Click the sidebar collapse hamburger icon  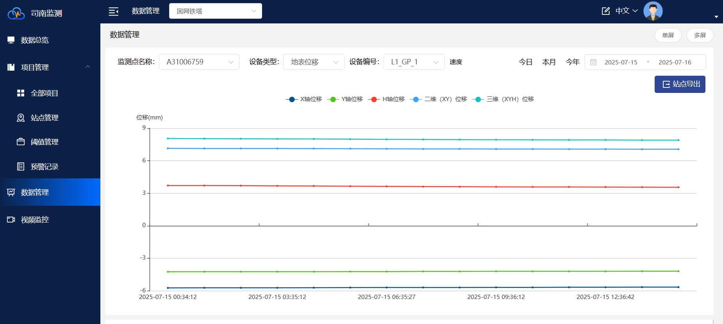pyautogui.click(x=113, y=11)
